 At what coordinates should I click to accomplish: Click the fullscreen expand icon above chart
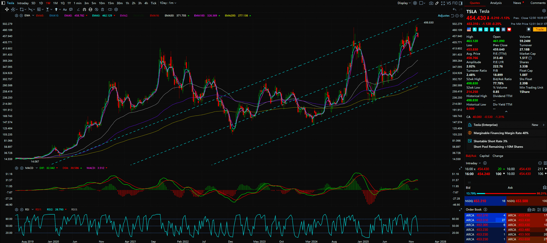pyautogui.click(x=443, y=3)
